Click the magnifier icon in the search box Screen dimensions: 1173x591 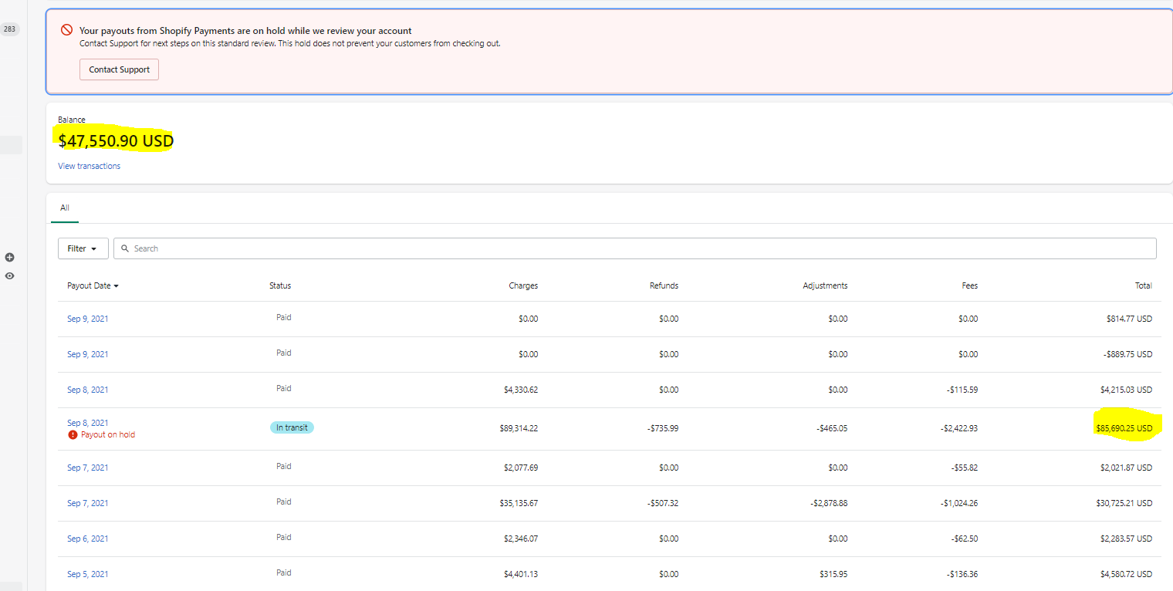click(125, 248)
